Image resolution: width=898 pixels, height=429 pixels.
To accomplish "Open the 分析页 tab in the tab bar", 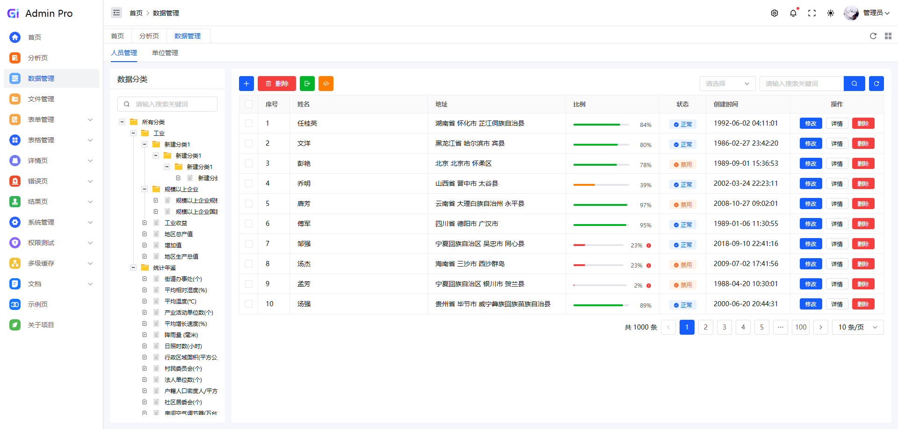I will pyautogui.click(x=149, y=36).
